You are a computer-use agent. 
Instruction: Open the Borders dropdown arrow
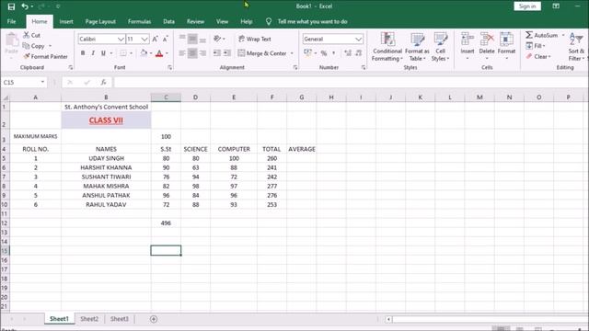tap(131, 53)
